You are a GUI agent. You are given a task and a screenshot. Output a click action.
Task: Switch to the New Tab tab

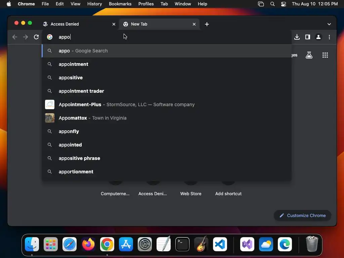coord(159,24)
